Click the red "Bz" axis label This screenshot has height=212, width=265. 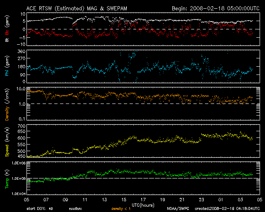click(7, 32)
